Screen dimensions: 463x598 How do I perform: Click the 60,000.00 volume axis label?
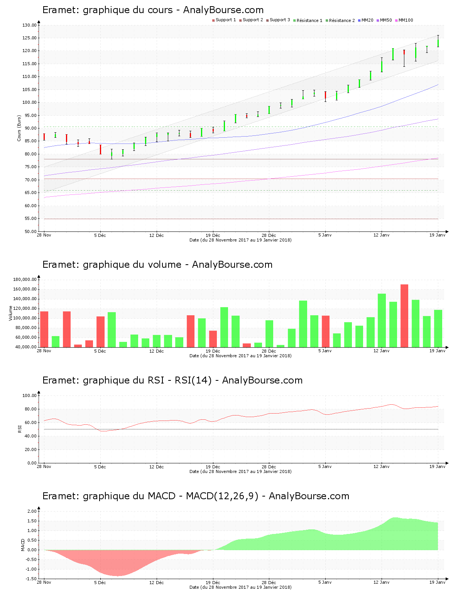point(26,337)
